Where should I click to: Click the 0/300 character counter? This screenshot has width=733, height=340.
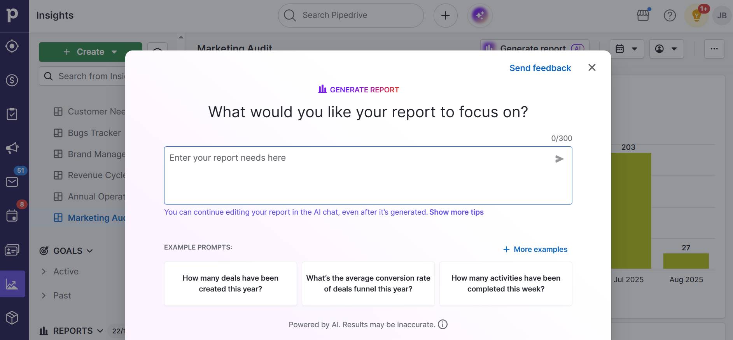coord(562,139)
